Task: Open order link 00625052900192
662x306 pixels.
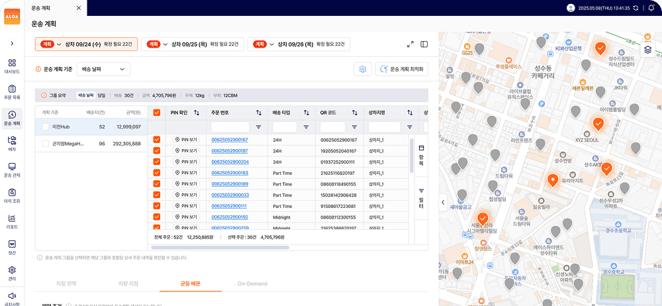Action: 230,217
